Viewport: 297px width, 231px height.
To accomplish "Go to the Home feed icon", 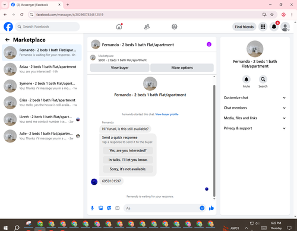I will click(x=119, y=27).
